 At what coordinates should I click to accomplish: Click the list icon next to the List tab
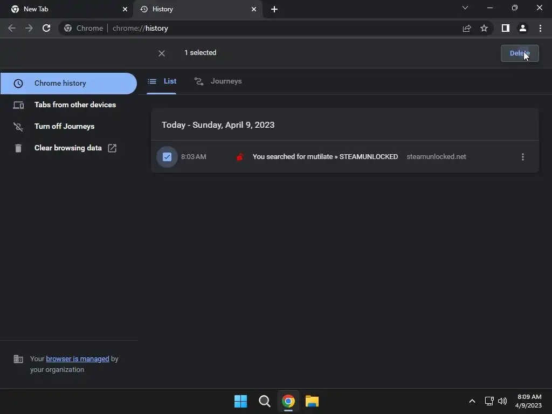(151, 81)
